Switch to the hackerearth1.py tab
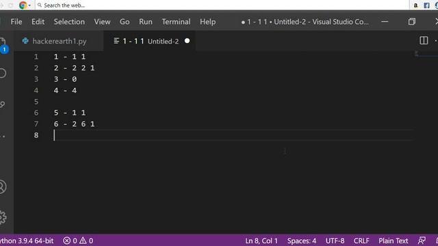 pos(59,41)
